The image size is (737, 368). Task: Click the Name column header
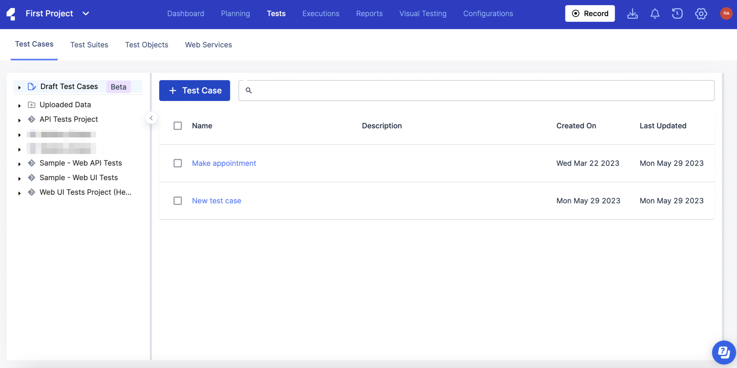pos(202,126)
